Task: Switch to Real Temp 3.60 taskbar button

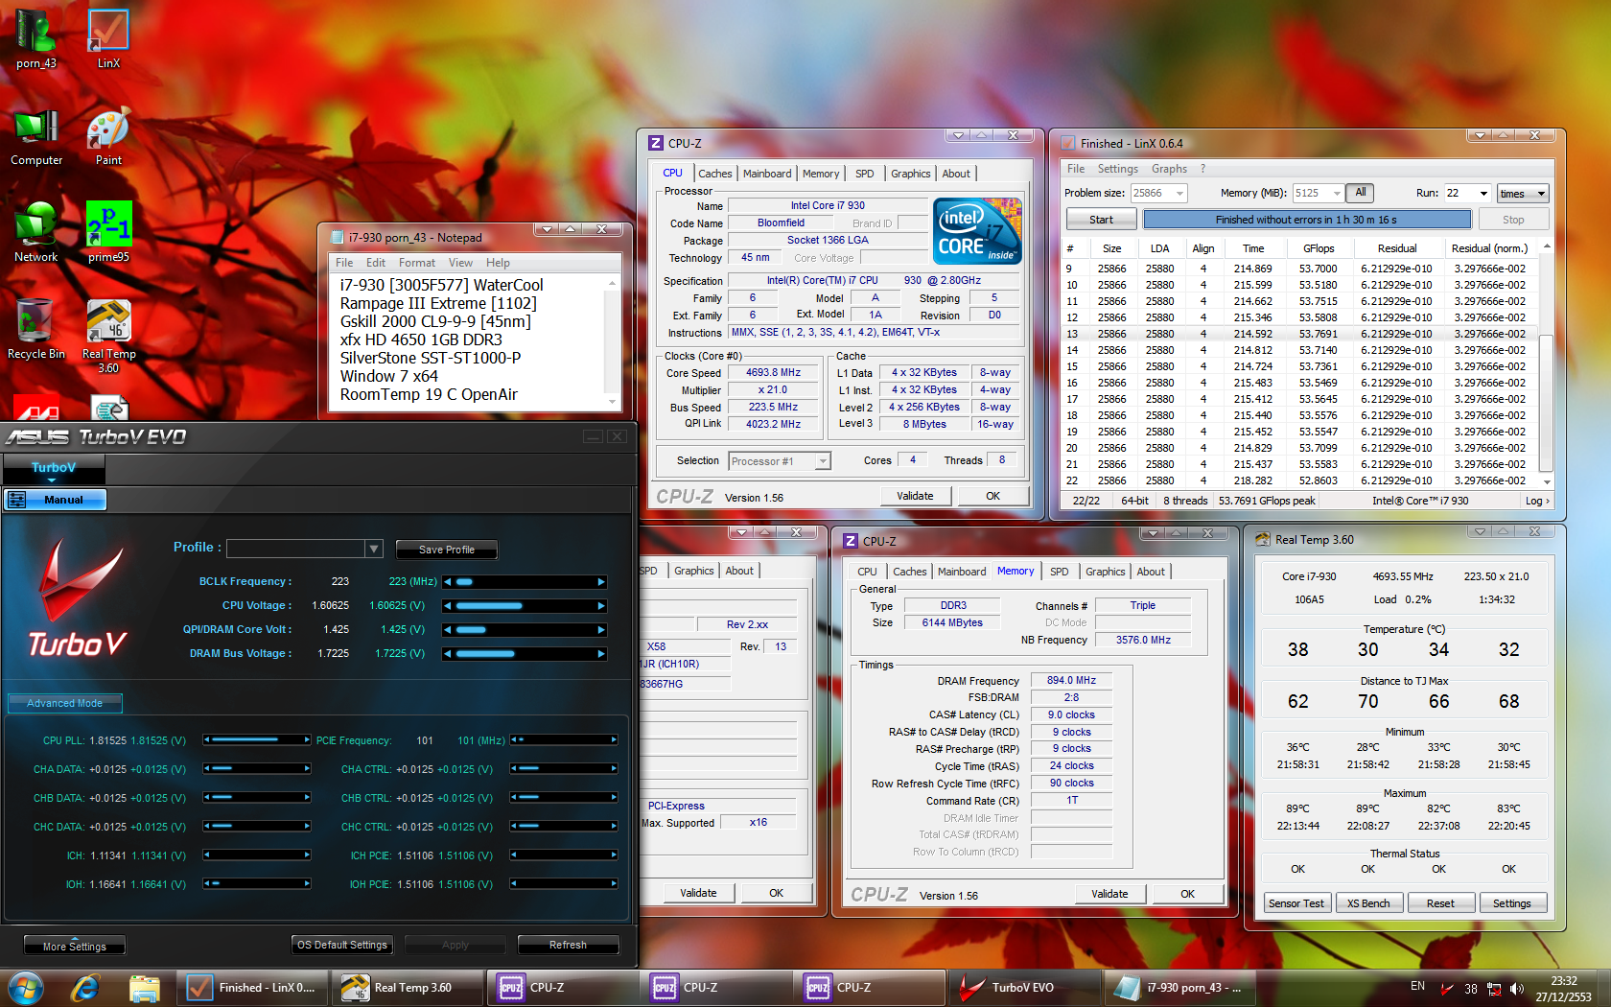Action: point(406,987)
